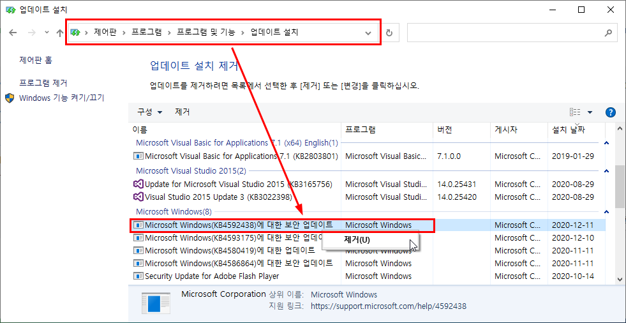Click the 프로그램 breadcrumb in the address bar

pos(147,33)
